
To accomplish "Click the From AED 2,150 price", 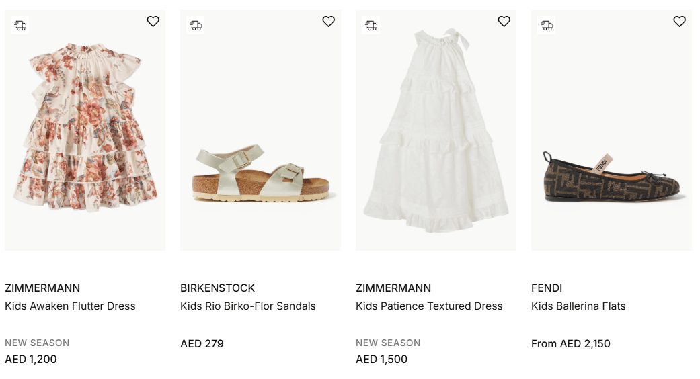I will 570,343.
